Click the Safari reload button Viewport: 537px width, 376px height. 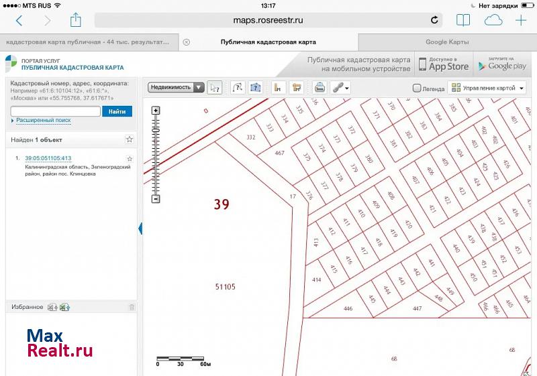(x=434, y=20)
